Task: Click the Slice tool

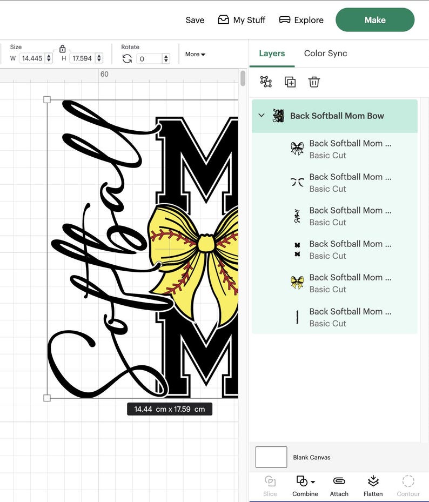Action: tap(270, 486)
